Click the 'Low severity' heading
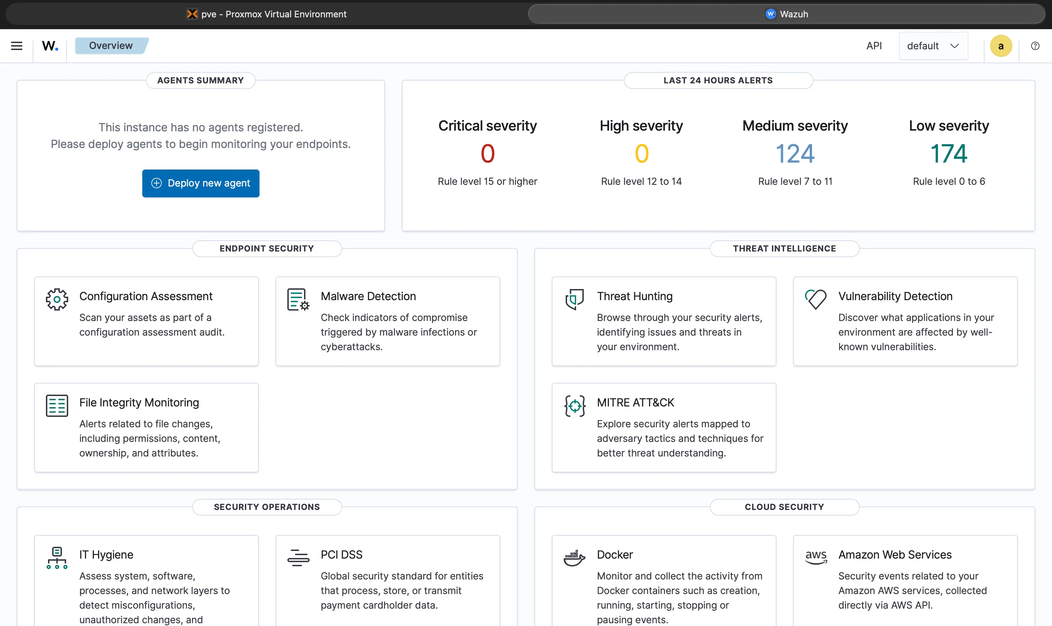 click(x=949, y=126)
